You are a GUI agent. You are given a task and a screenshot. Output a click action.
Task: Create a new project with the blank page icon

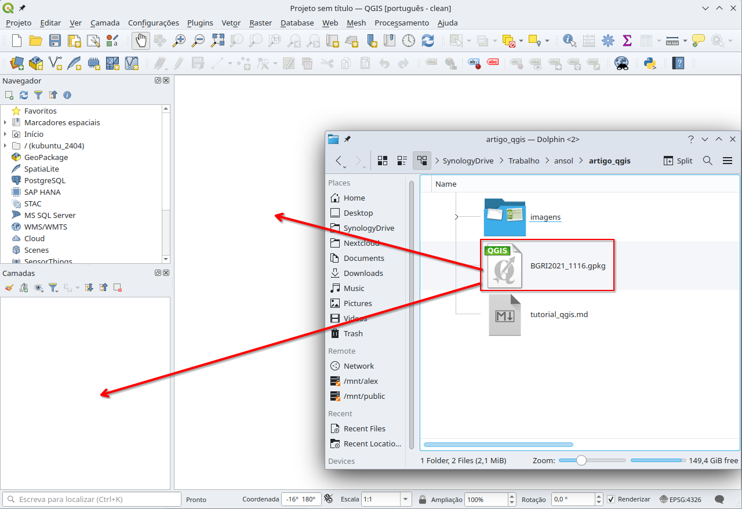click(x=17, y=41)
